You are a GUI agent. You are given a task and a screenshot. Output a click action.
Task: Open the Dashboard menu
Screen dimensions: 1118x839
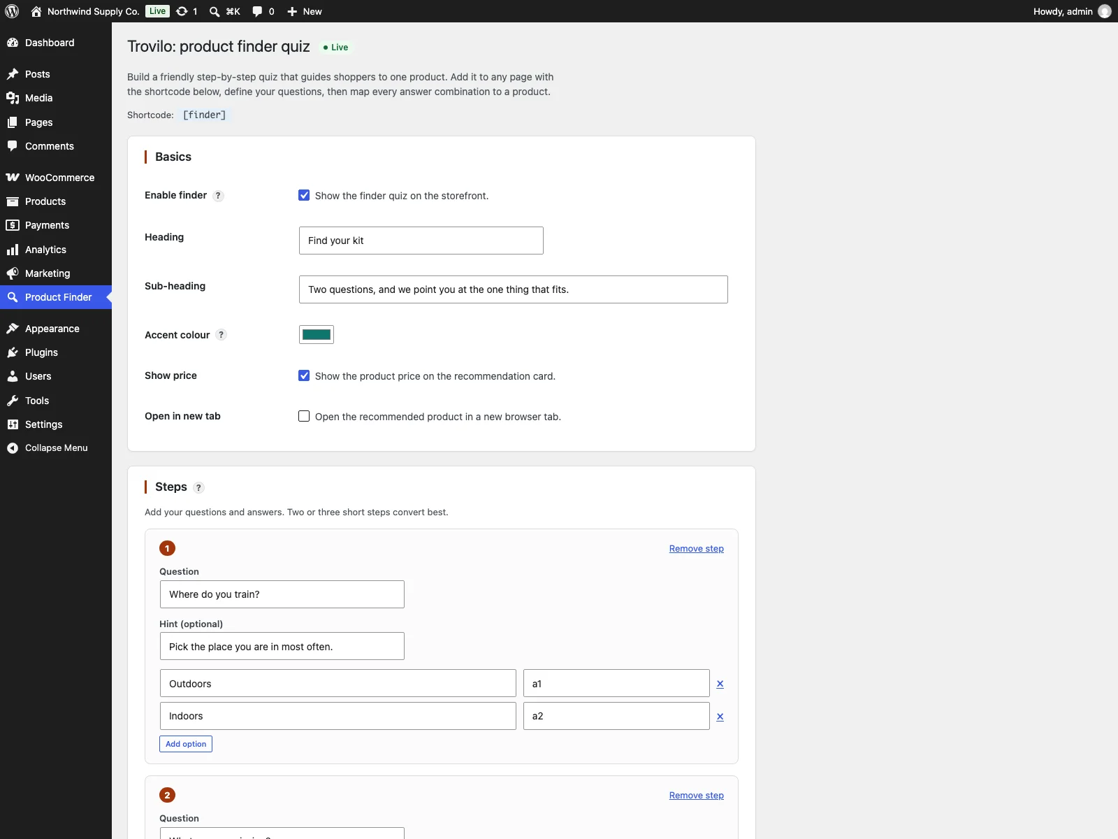(x=56, y=43)
